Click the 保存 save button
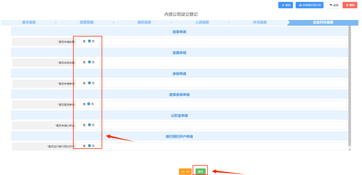This screenshot has height=175, width=362. [285, 5]
